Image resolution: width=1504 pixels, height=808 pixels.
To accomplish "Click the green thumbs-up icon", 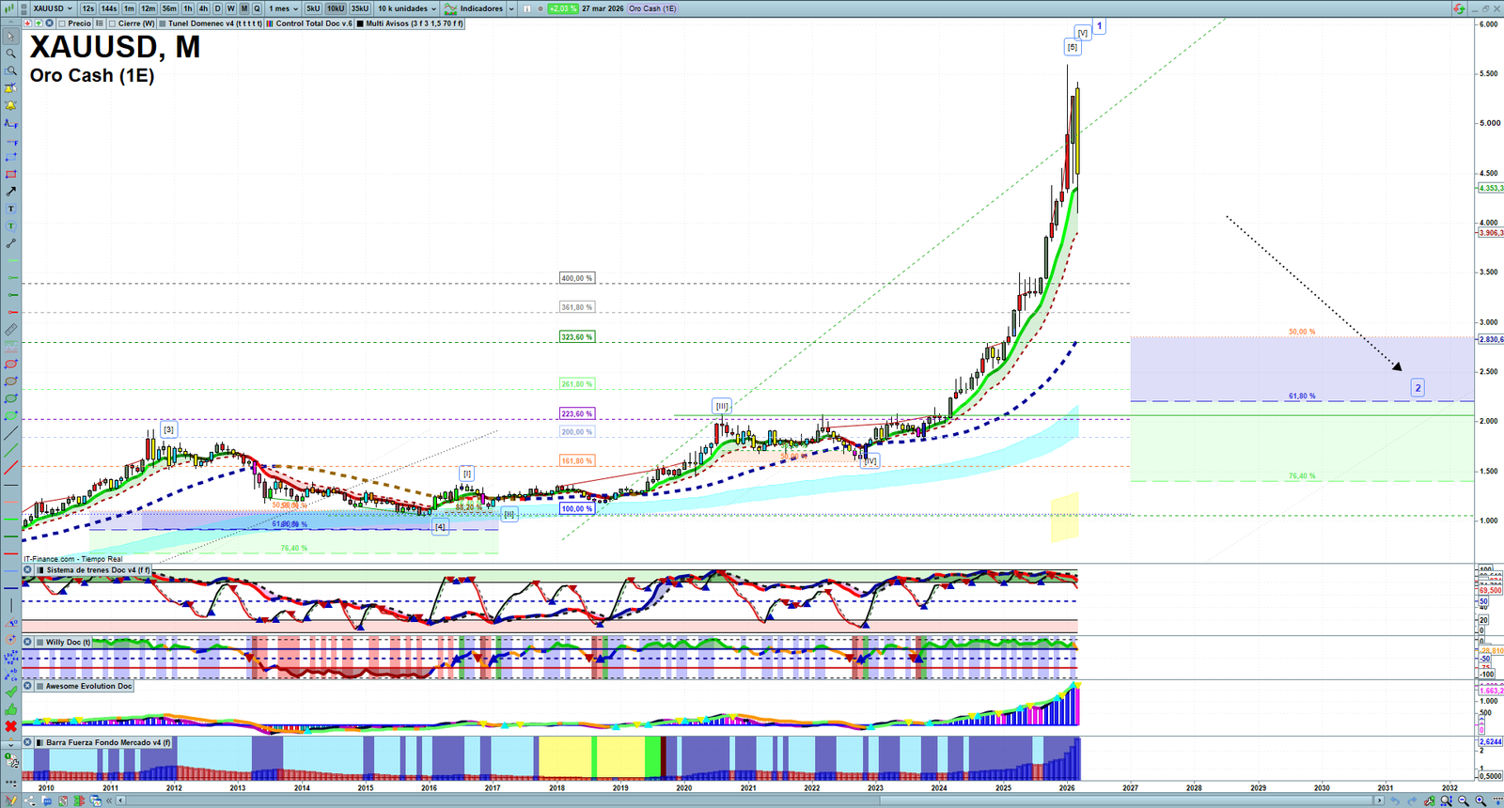I will [10, 708].
